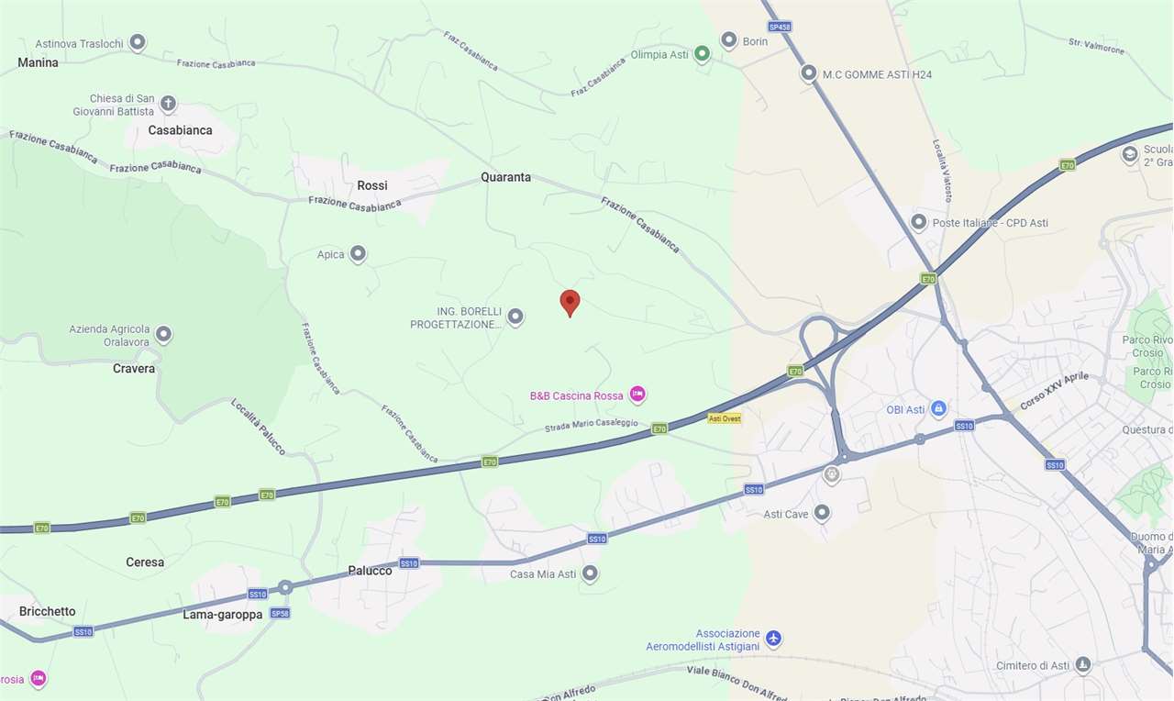Click the Associazione Aeromodellisti Astigiani airplane icon
This screenshot has height=701, width=1174.
(773, 638)
